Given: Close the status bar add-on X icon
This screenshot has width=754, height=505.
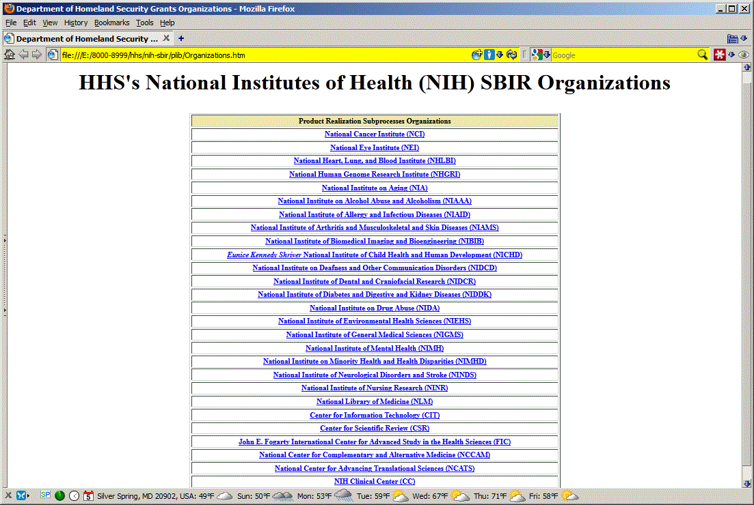Looking at the screenshot, I should coord(8,495).
